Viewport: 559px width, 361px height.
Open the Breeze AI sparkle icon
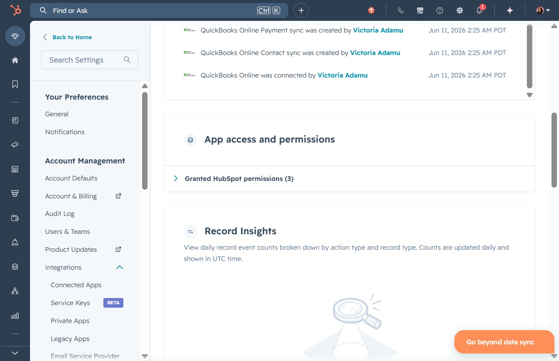click(509, 10)
